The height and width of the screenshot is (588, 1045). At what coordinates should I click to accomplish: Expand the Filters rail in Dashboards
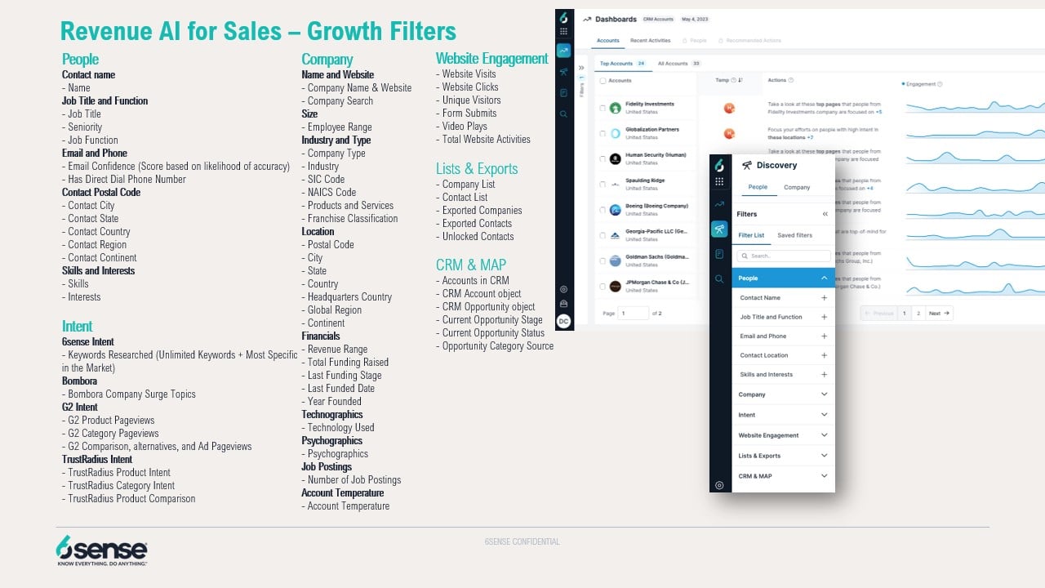[581, 68]
